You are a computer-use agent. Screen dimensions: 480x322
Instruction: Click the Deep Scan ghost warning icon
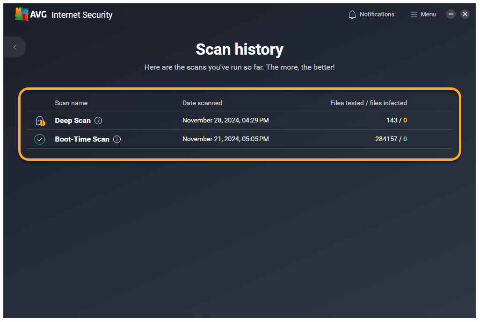coord(40,121)
